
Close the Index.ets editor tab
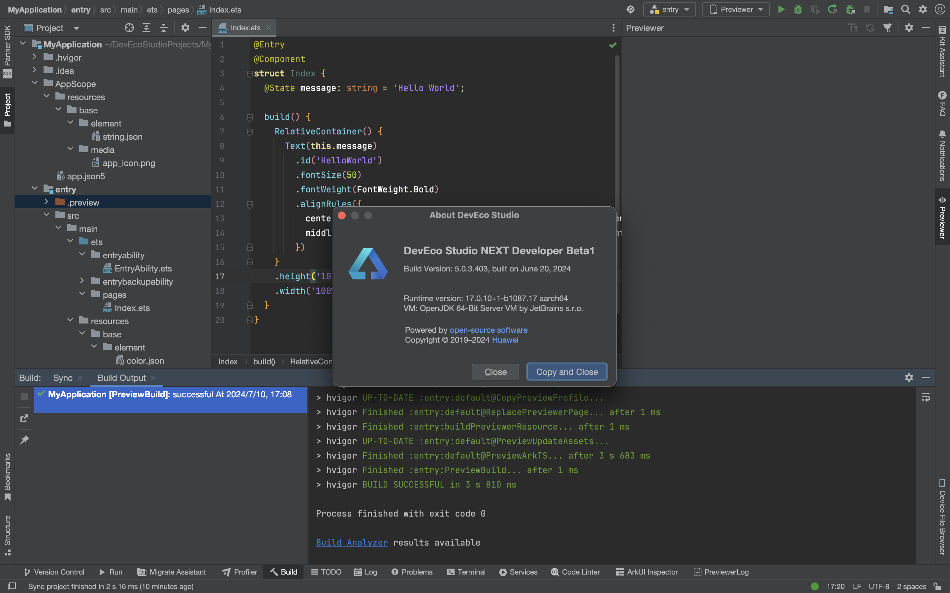point(269,28)
